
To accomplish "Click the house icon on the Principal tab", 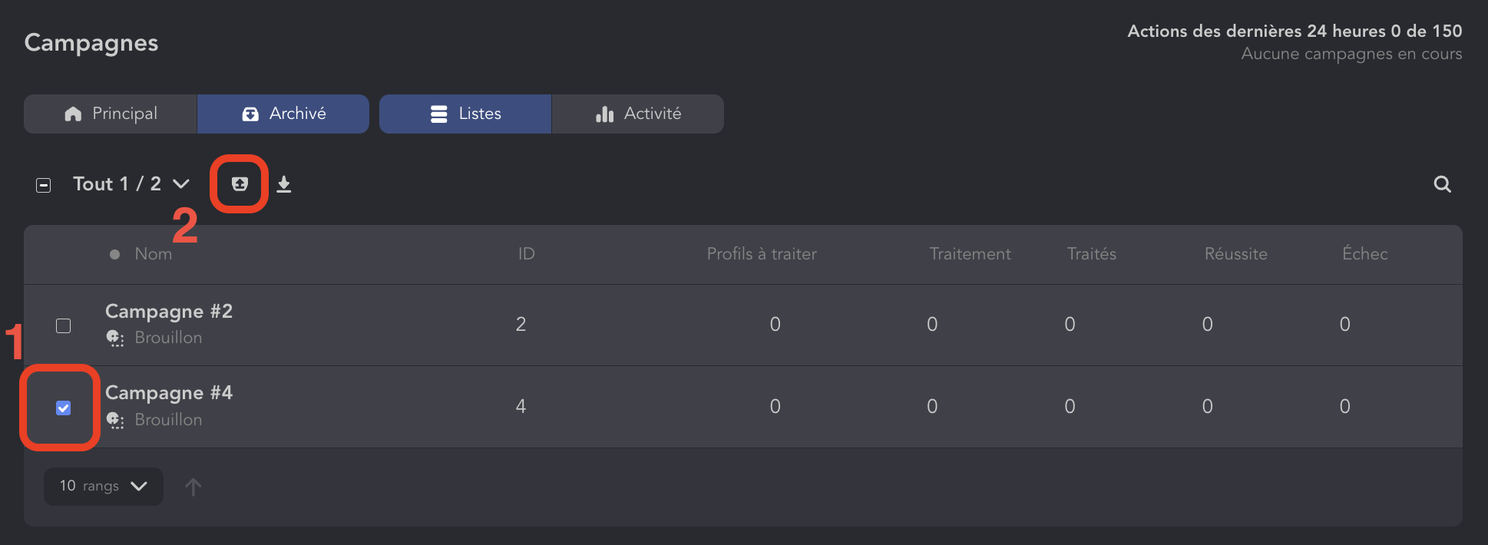I will pos(73,114).
